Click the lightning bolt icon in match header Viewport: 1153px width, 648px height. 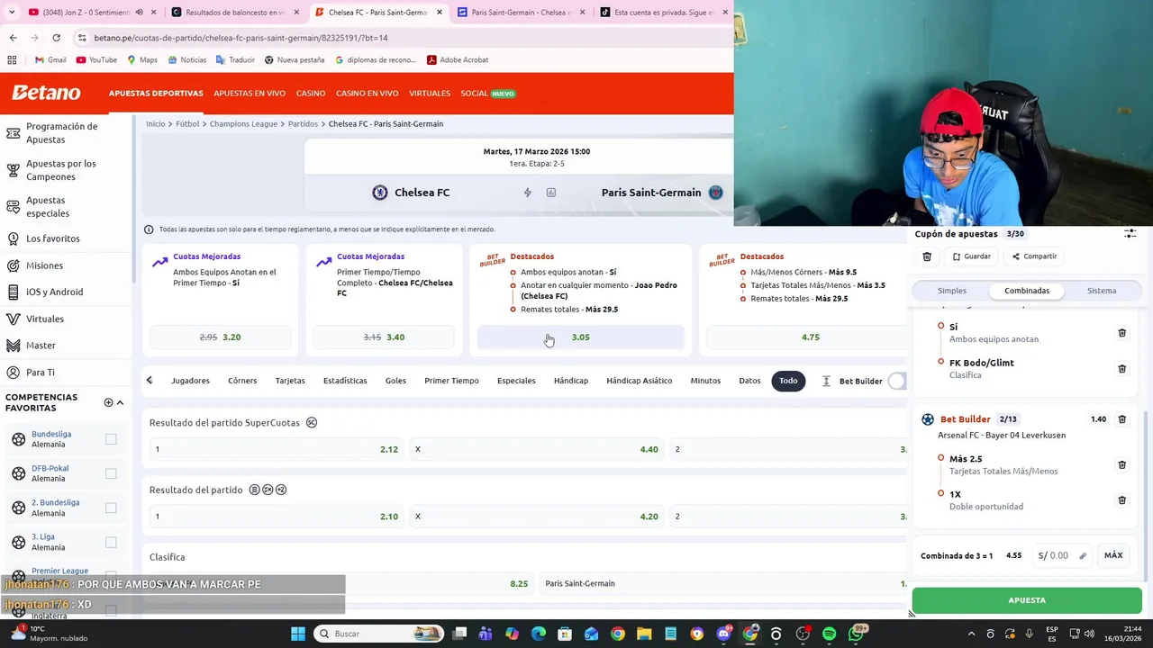click(x=528, y=193)
